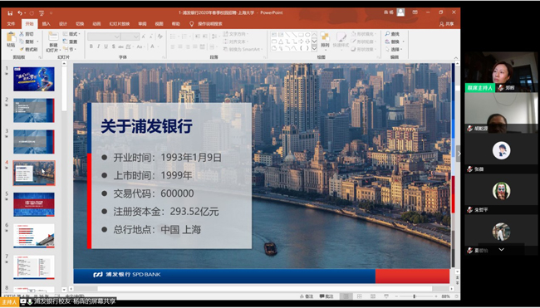The width and height of the screenshot is (540, 308).
Task: Click the Save icon in quick access toolbar
Action: 10,13
